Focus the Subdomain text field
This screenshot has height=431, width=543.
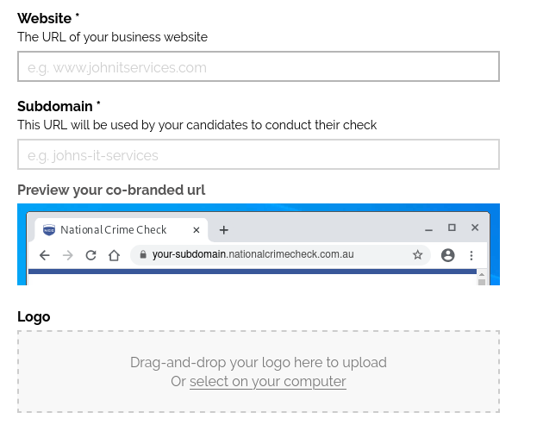(258, 155)
